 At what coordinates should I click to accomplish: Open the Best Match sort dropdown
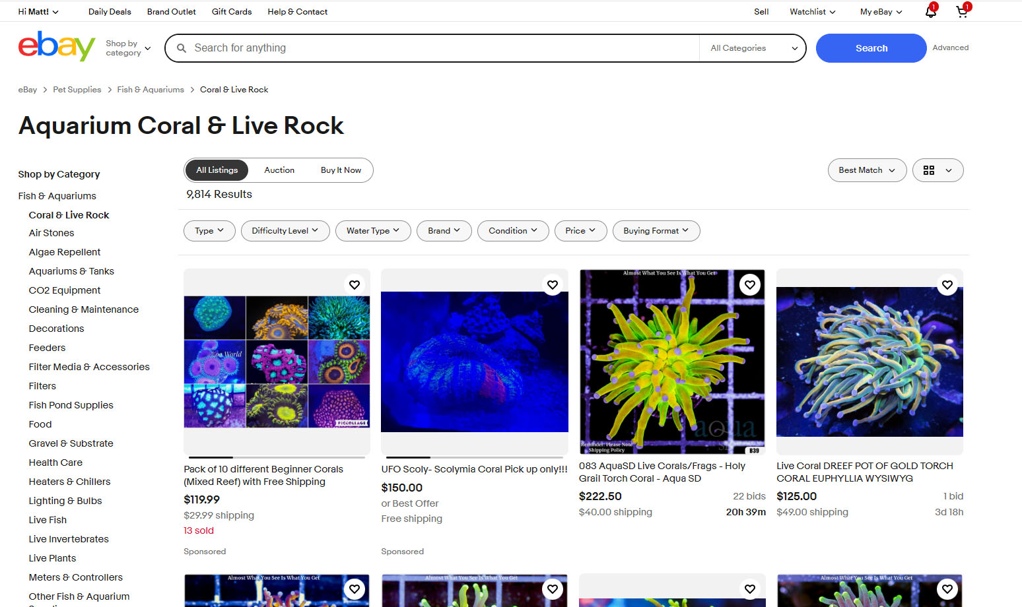(x=867, y=170)
